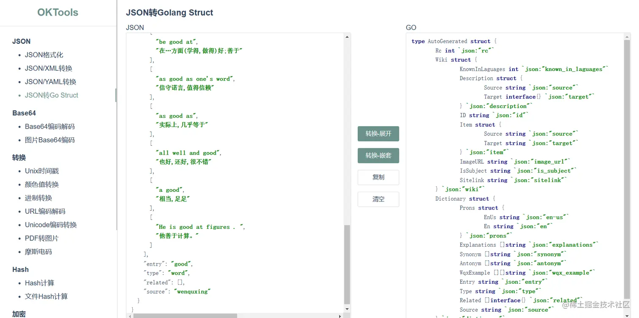
Task: Open 摩斯电码 tool
Action: click(38, 252)
